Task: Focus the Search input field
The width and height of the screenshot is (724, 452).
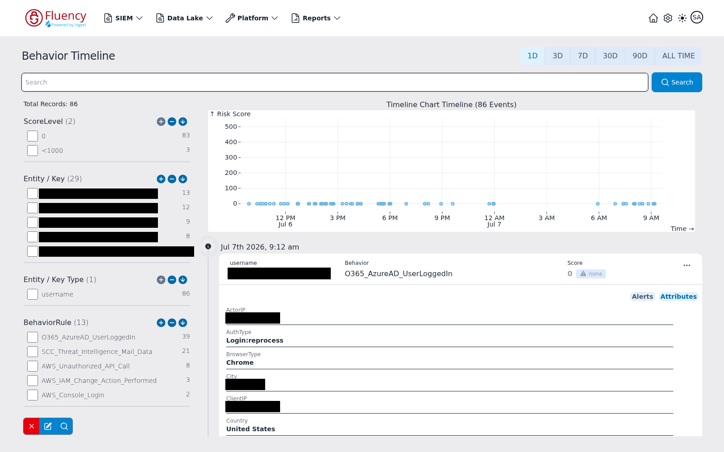Action: [x=335, y=82]
